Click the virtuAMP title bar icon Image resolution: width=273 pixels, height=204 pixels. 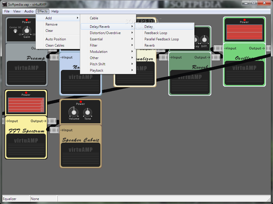pyautogui.click(x=5, y=4)
